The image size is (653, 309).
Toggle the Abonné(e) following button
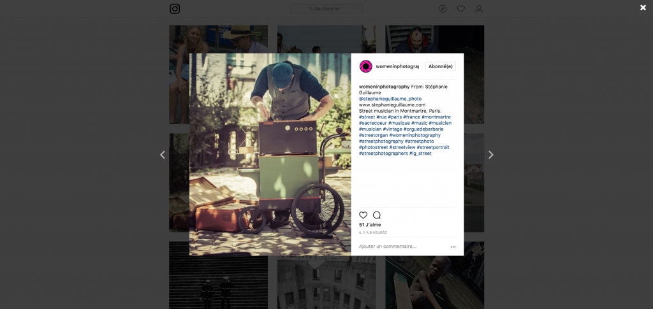point(441,66)
